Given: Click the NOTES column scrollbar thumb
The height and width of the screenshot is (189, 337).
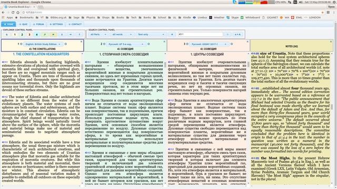Looking at the screenshot, I should pos(332,107).
